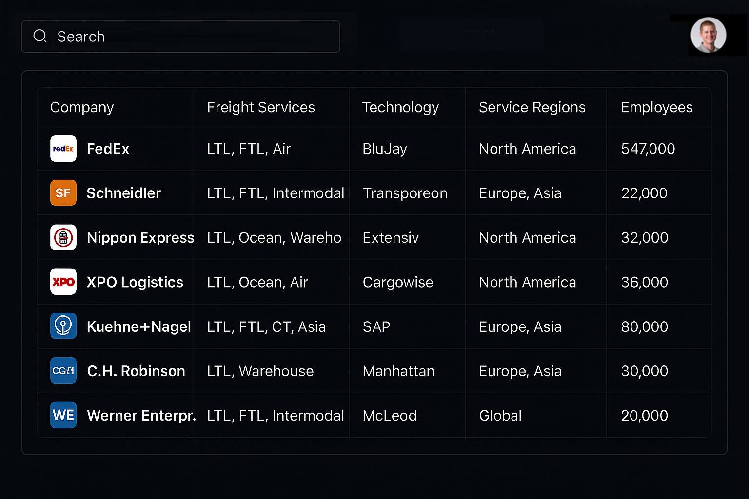749x499 pixels.
Task: Click the Freight Services column header
Action: tap(261, 107)
